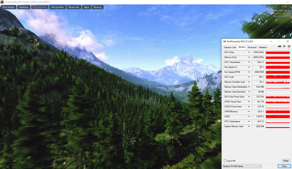Click the GPU Chip Power Draw graph
Image resolution: width=292 pixels, height=169 pixels.
[278, 97]
